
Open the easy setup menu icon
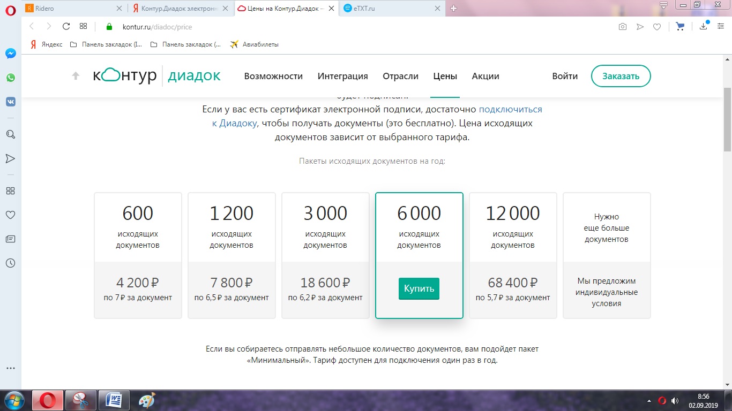[720, 26]
